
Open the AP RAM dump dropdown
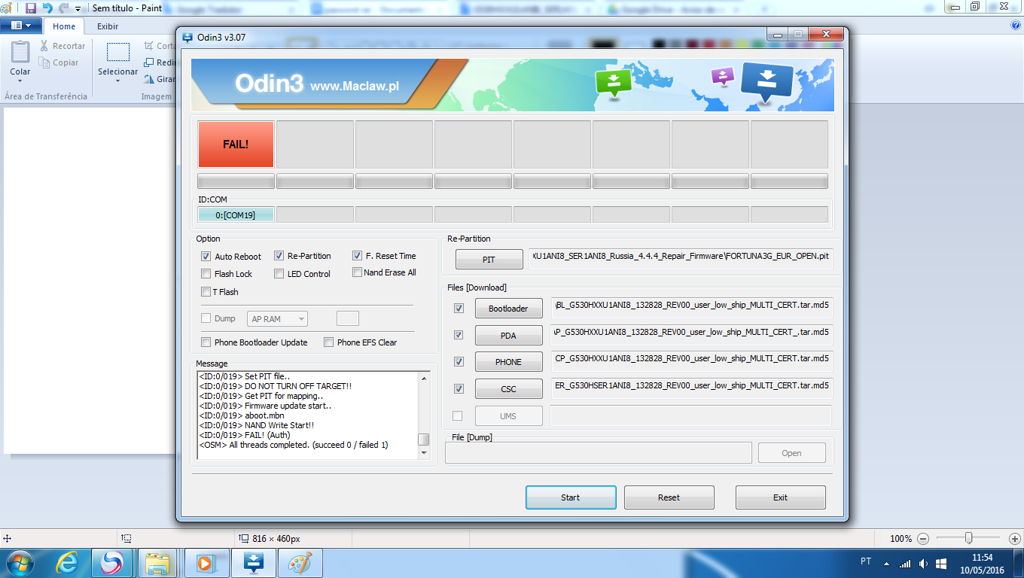pyautogui.click(x=277, y=319)
